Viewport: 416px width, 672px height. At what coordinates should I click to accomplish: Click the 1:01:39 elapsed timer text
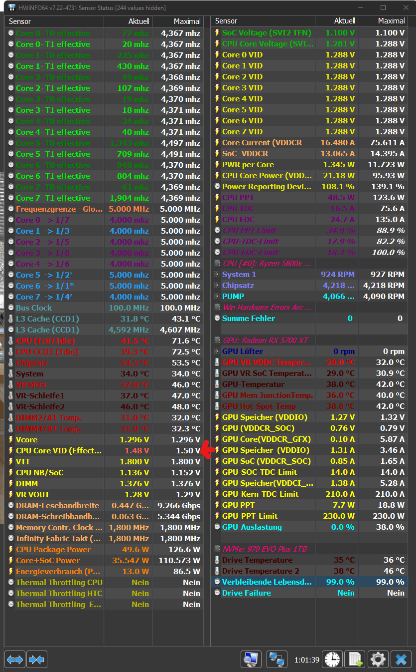click(x=307, y=660)
